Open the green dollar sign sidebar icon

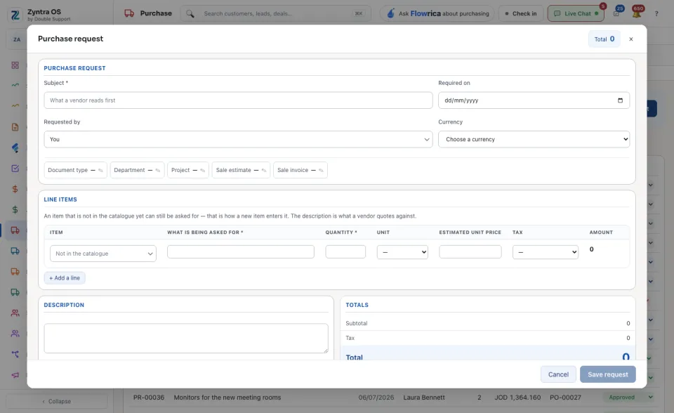point(15,209)
